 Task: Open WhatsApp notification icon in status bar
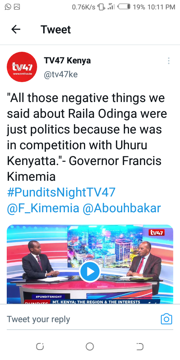[8, 7]
